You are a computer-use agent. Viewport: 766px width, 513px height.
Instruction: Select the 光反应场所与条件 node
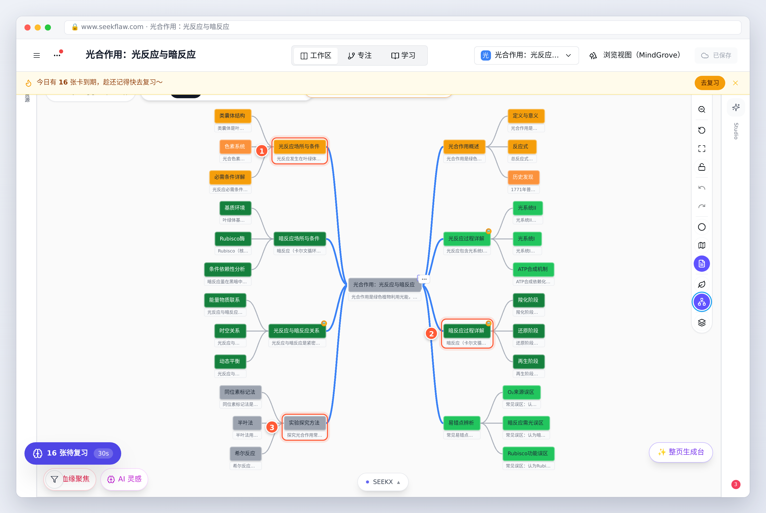click(x=299, y=147)
